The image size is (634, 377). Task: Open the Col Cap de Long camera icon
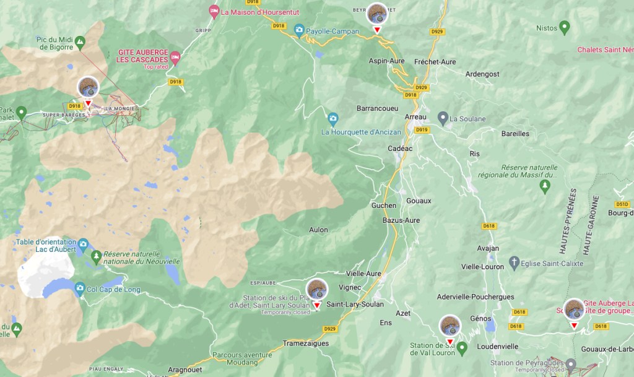(x=80, y=288)
